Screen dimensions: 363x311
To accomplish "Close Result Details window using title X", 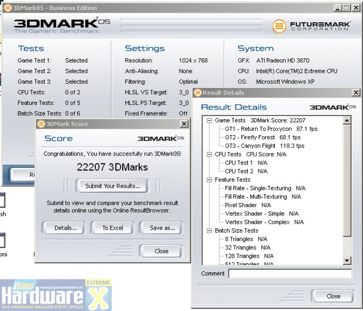I will pyautogui.click(x=356, y=93).
